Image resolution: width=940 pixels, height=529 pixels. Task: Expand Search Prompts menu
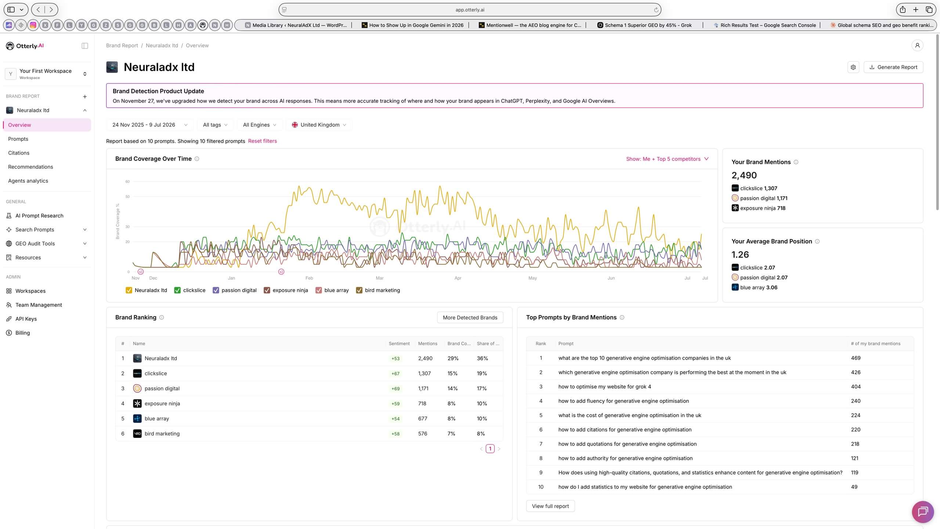[x=47, y=230]
